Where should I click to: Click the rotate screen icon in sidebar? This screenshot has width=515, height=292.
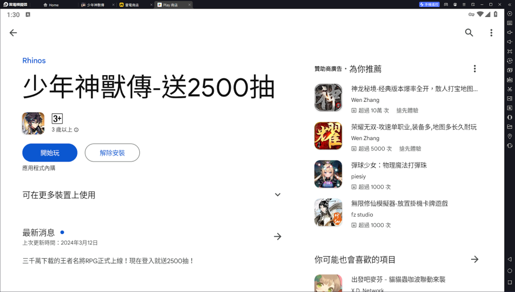pyautogui.click(x=510, y=145)
